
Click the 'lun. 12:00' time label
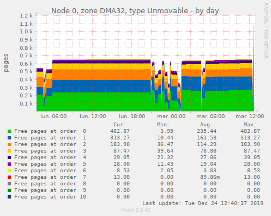(x=93, y=116)
